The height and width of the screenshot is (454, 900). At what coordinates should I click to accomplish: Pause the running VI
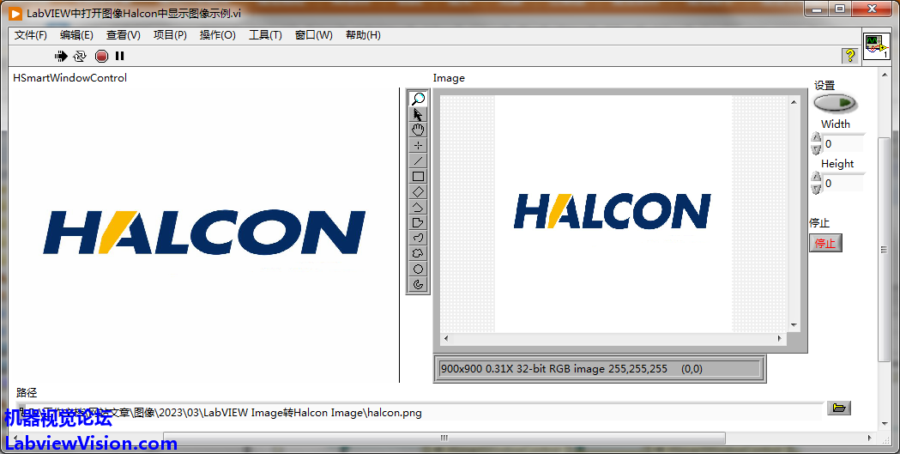(119, 56)
